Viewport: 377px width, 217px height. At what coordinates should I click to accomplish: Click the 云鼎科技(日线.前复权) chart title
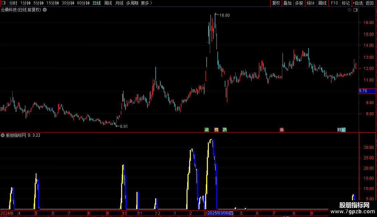pos(21,10)
